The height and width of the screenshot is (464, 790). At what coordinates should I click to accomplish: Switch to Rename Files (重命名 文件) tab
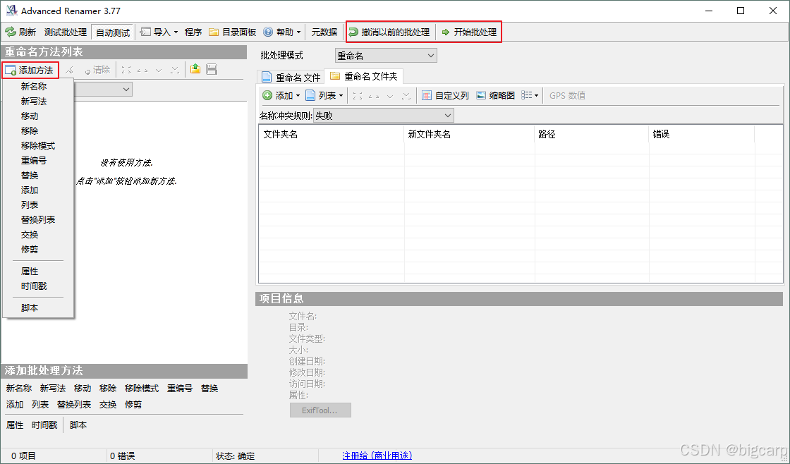tap(291, 77)
